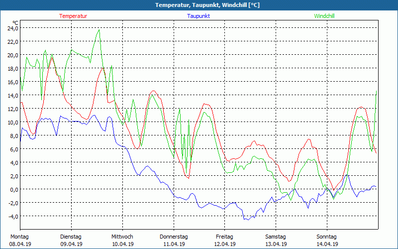
Task: Click the '4,0' y-axis value
Action: tap(14, 163)
